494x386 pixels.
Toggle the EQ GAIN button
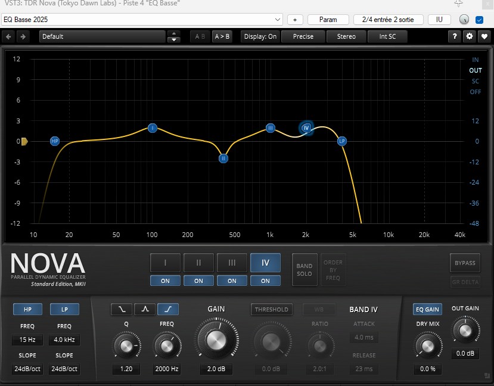[x=427, y=310]
